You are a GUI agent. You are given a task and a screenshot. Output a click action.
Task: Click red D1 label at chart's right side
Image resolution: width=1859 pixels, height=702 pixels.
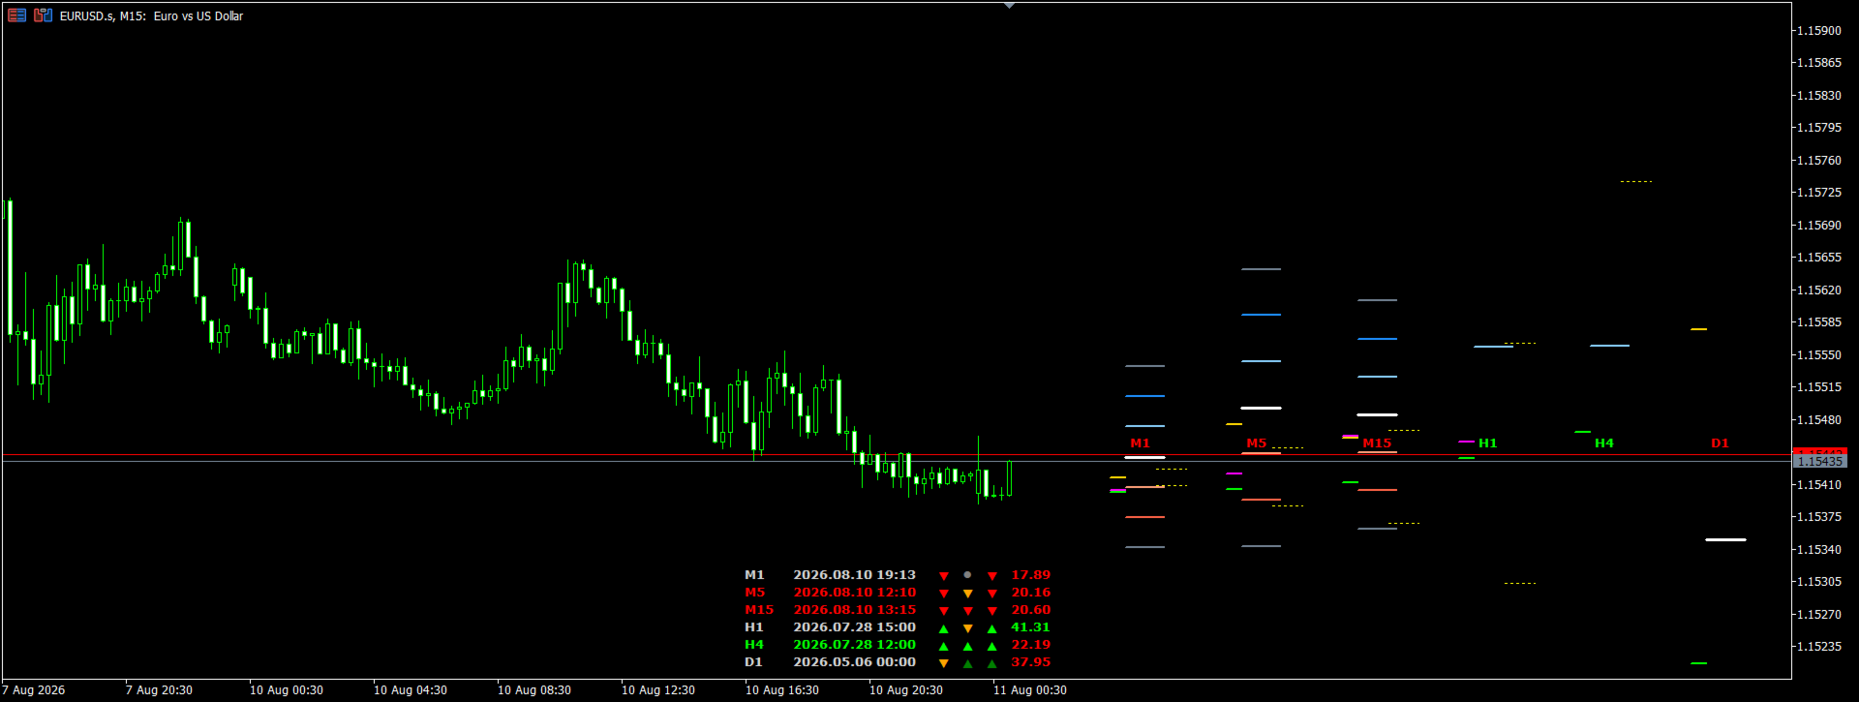point(1720,443)
